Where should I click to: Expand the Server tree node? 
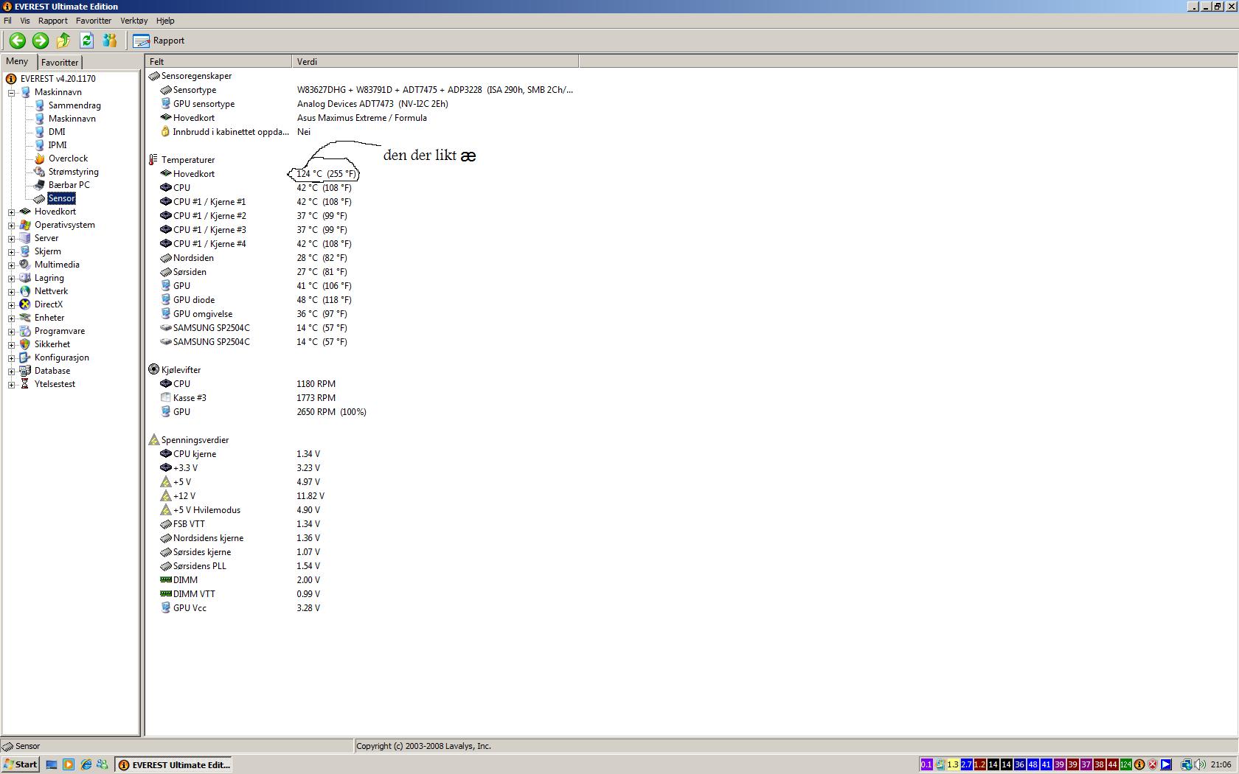[x=12, y=239]
